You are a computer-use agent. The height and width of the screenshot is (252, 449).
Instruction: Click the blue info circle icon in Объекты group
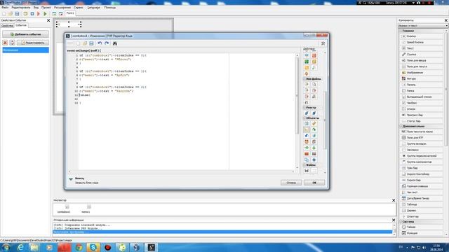point(314,160)
